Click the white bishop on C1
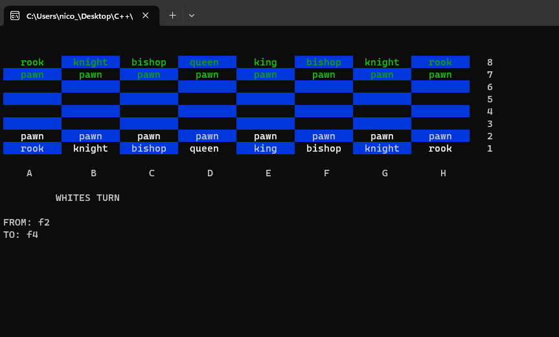Image resolution: width=559 pixels, height=337 pixels. 149,148
